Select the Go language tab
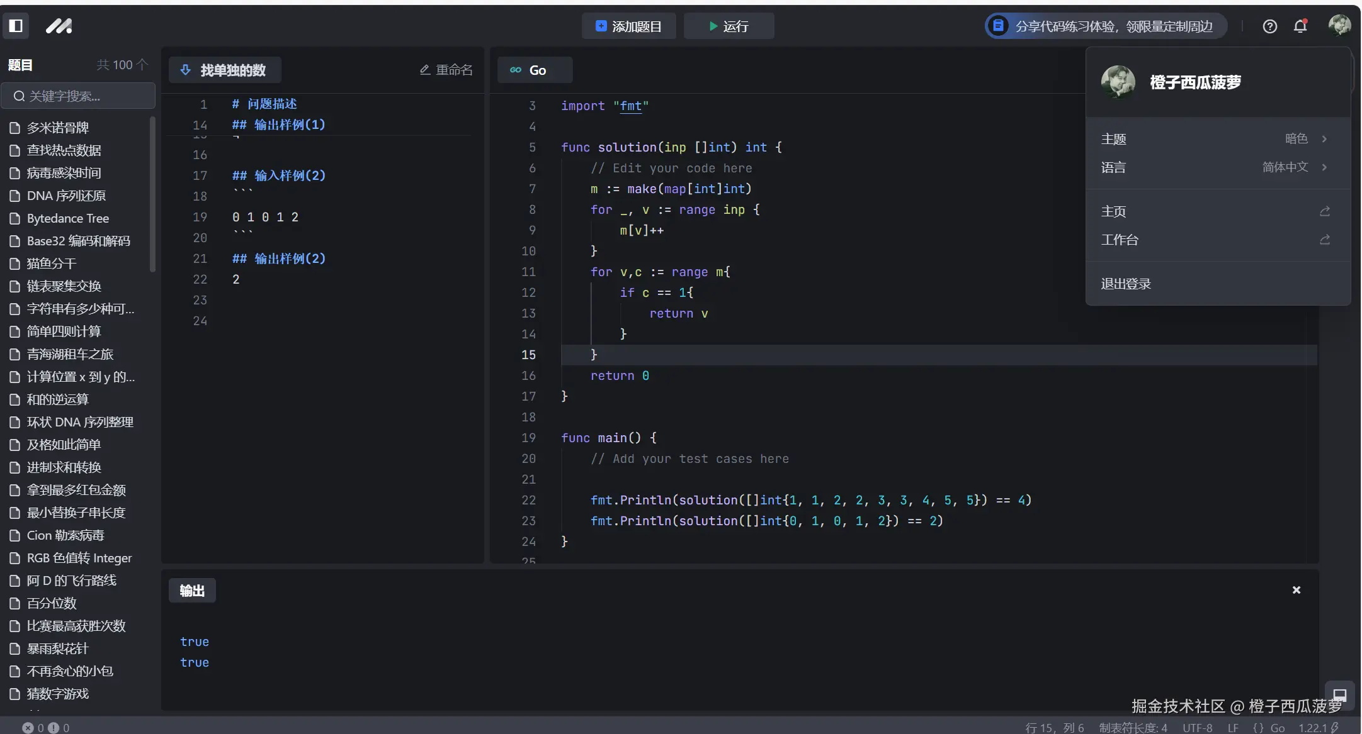Image resolution: width=1362 pixels, height=734 pixels. point(535,70)
